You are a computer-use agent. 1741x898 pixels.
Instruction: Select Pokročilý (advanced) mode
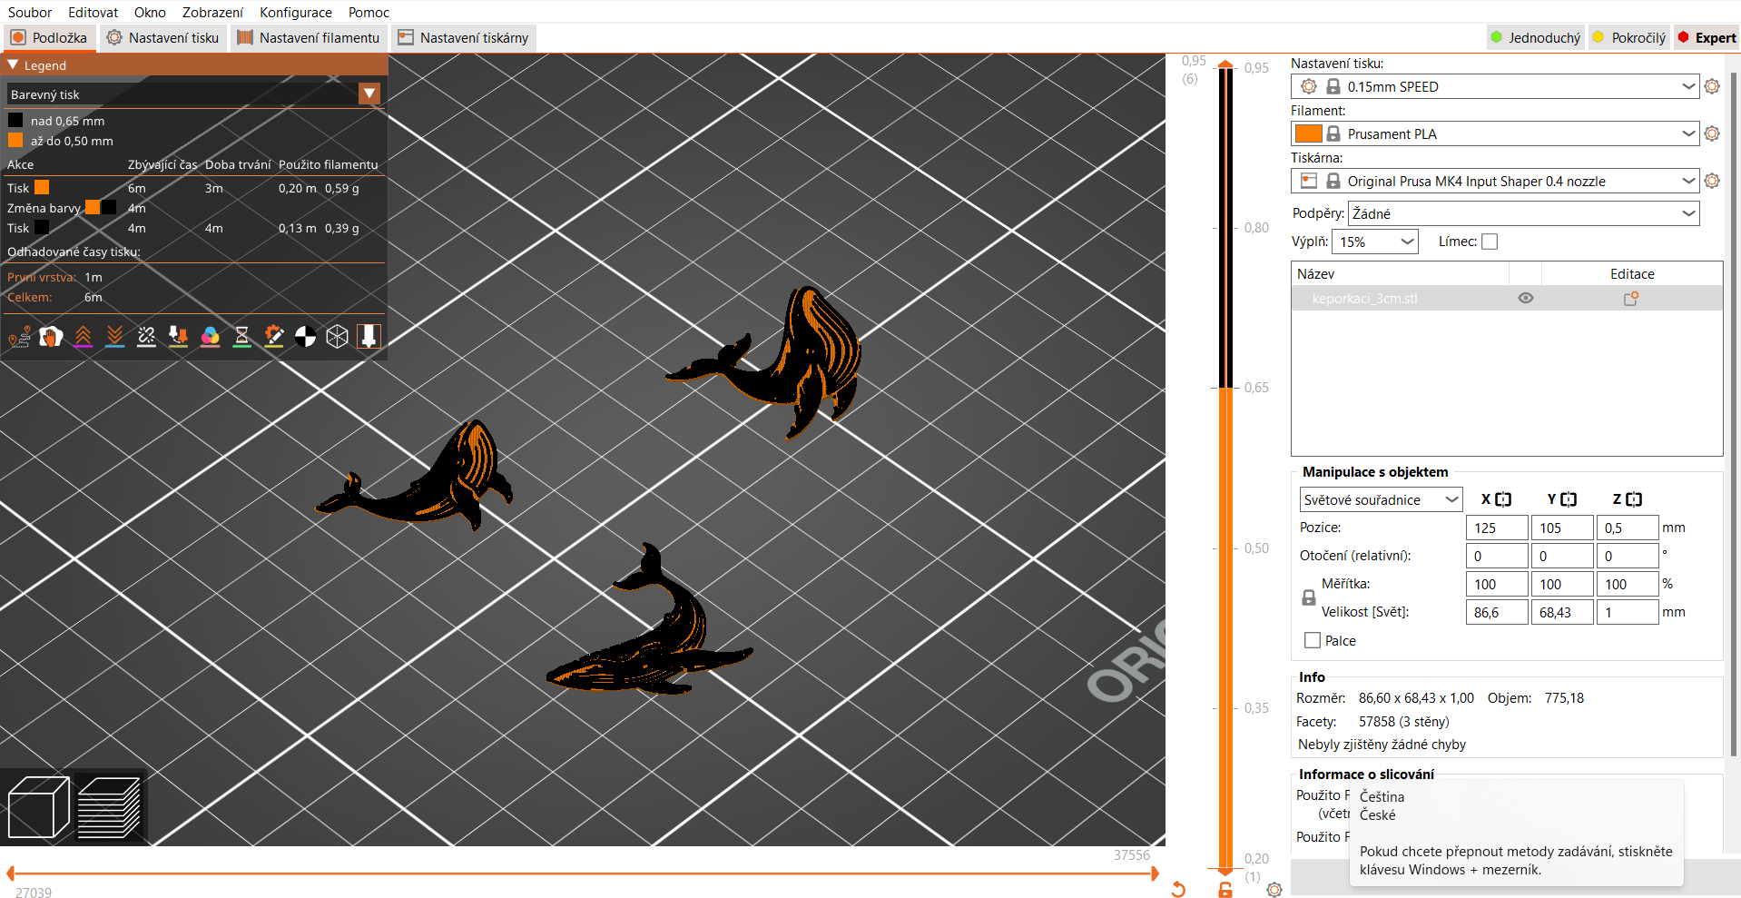pyautogui.click(x=1629, y=37)
